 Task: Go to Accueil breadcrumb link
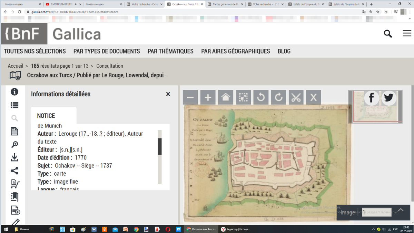16,66
